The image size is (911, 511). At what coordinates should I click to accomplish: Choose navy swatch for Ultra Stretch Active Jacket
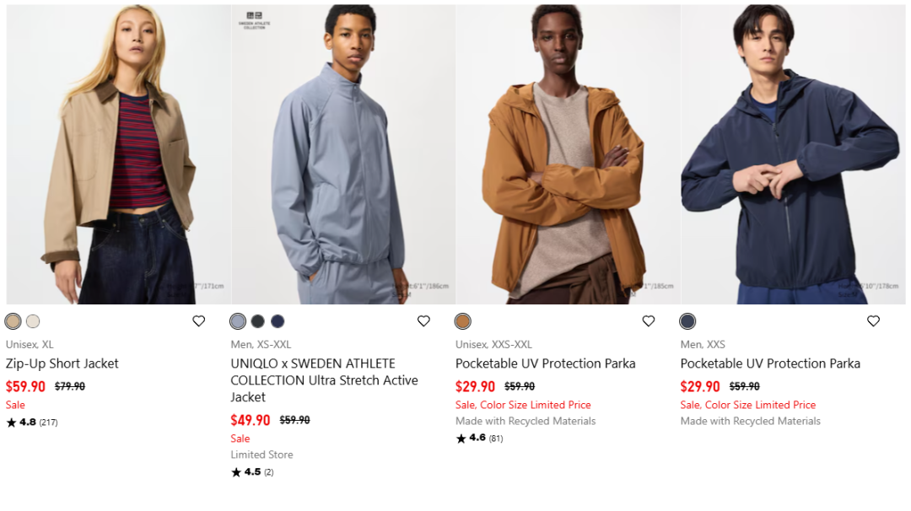[278, 321]
